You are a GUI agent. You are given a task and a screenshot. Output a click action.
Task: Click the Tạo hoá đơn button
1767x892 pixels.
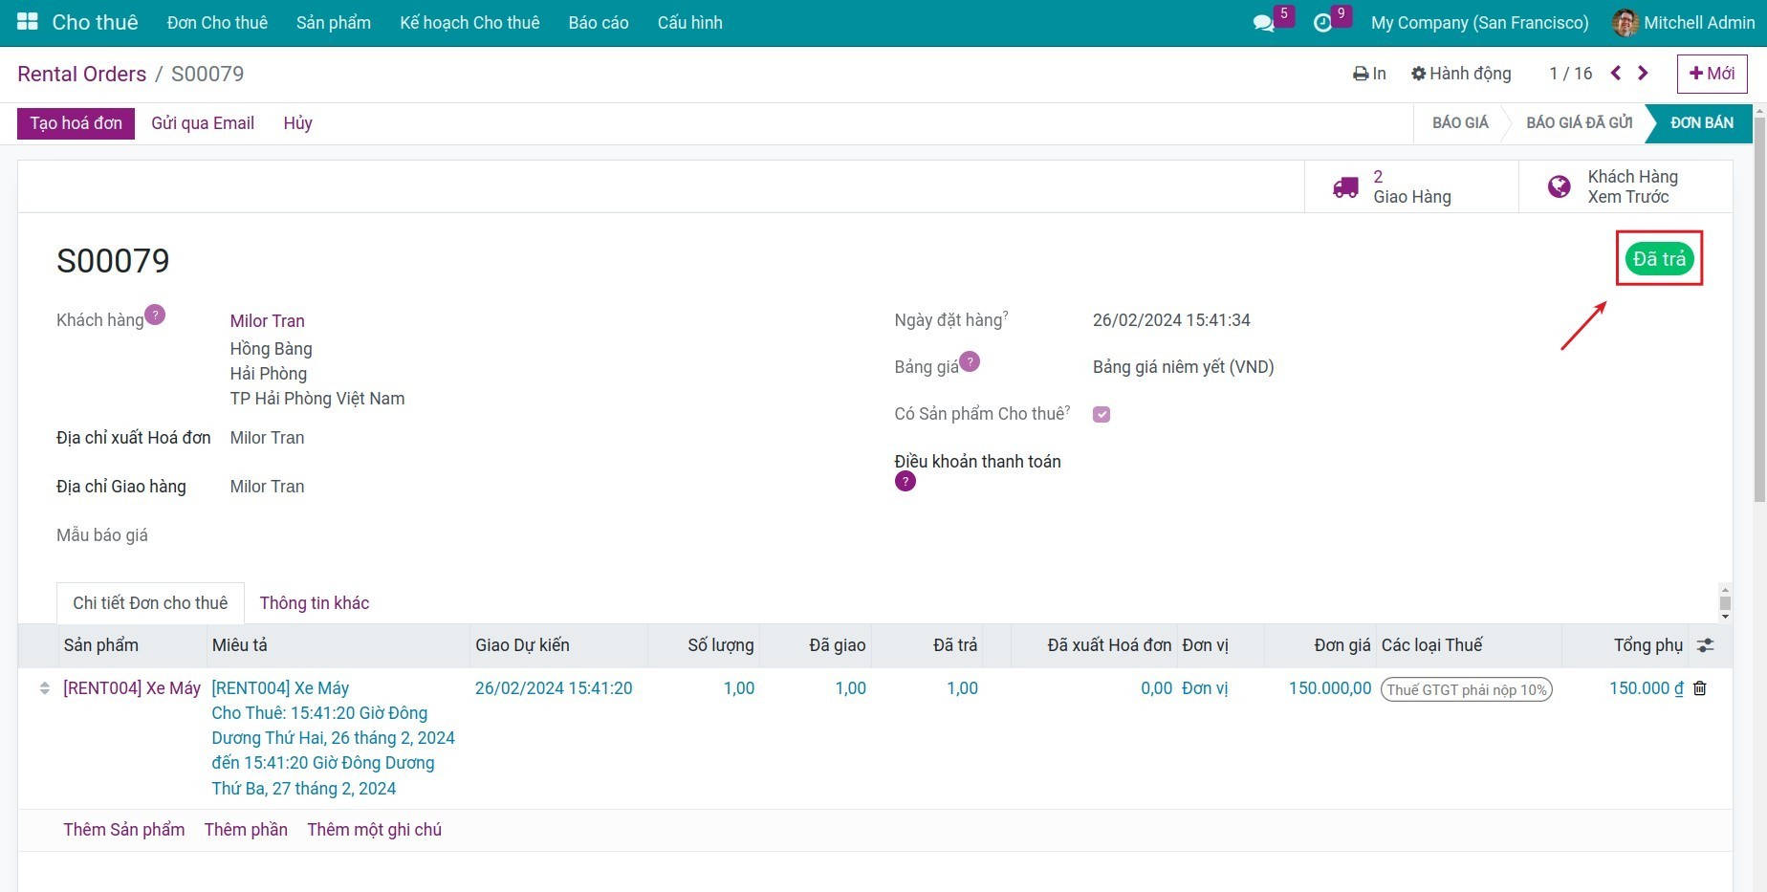76,123
